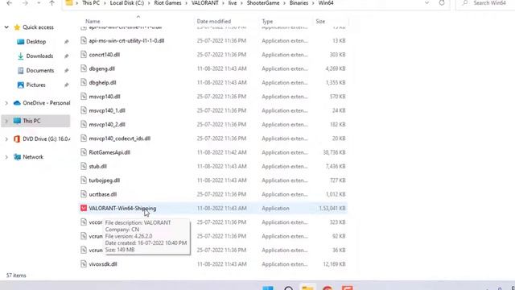515x290 pixels.
Task: Click the Downloads pin icon
Action: tap(66, 56)
